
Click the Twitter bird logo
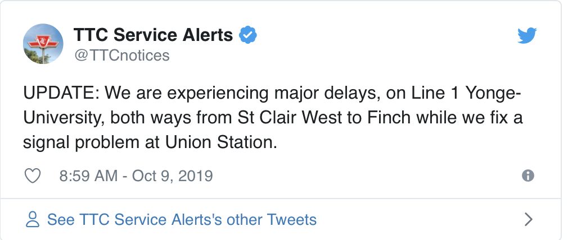[x=527, y=36]
